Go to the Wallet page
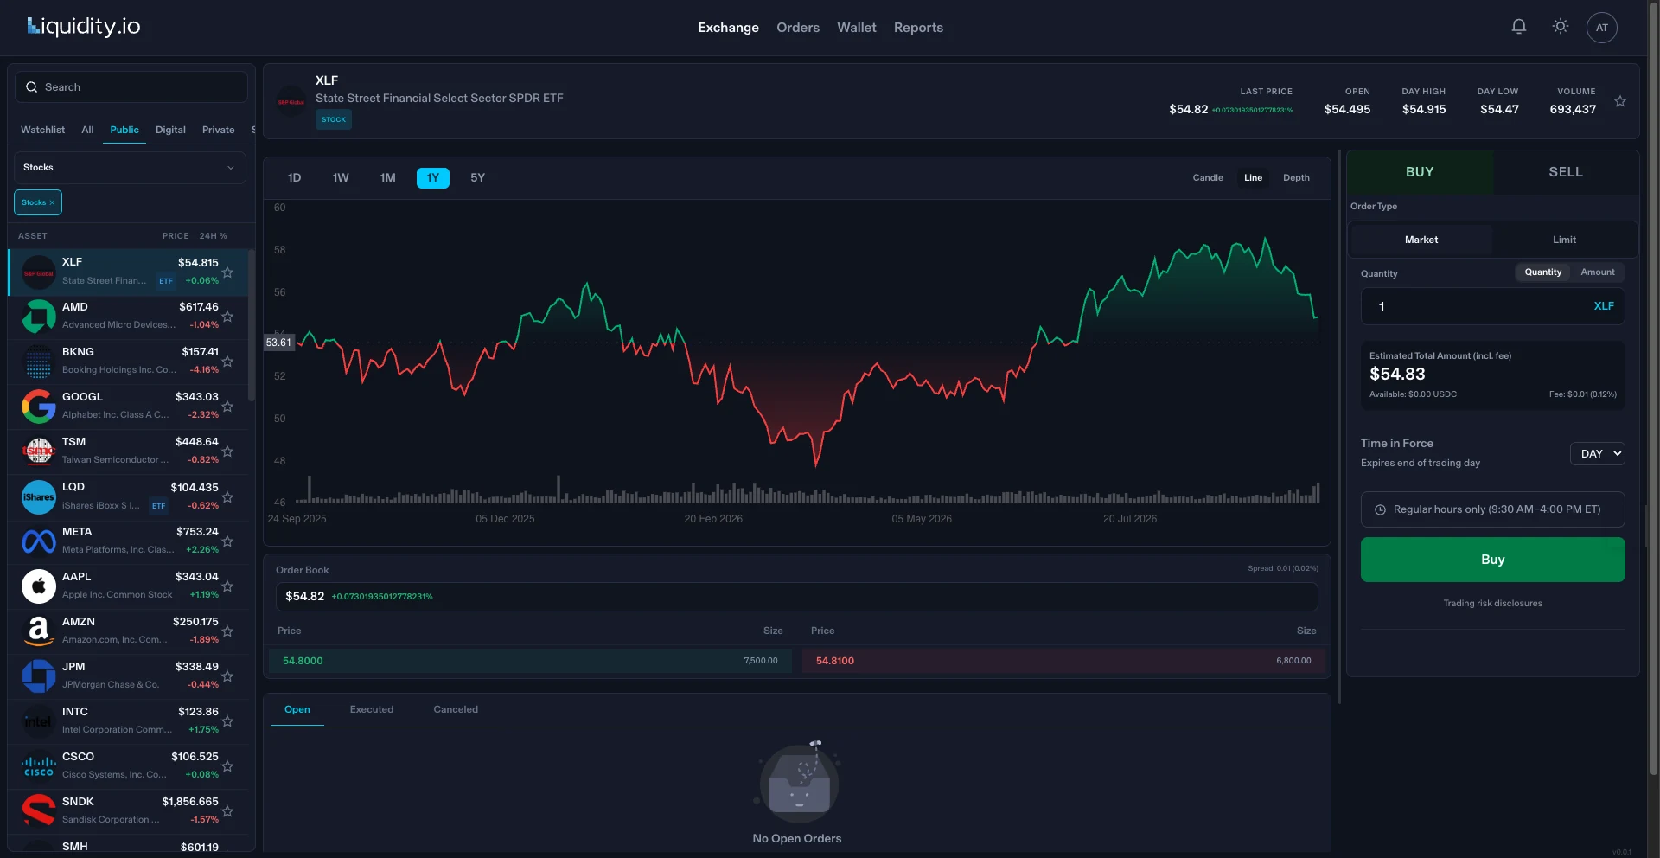 coord(856,28)
